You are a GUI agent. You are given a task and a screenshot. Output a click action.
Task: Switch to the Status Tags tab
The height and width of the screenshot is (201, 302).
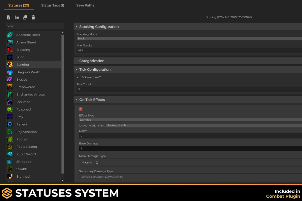click(53, 5)
